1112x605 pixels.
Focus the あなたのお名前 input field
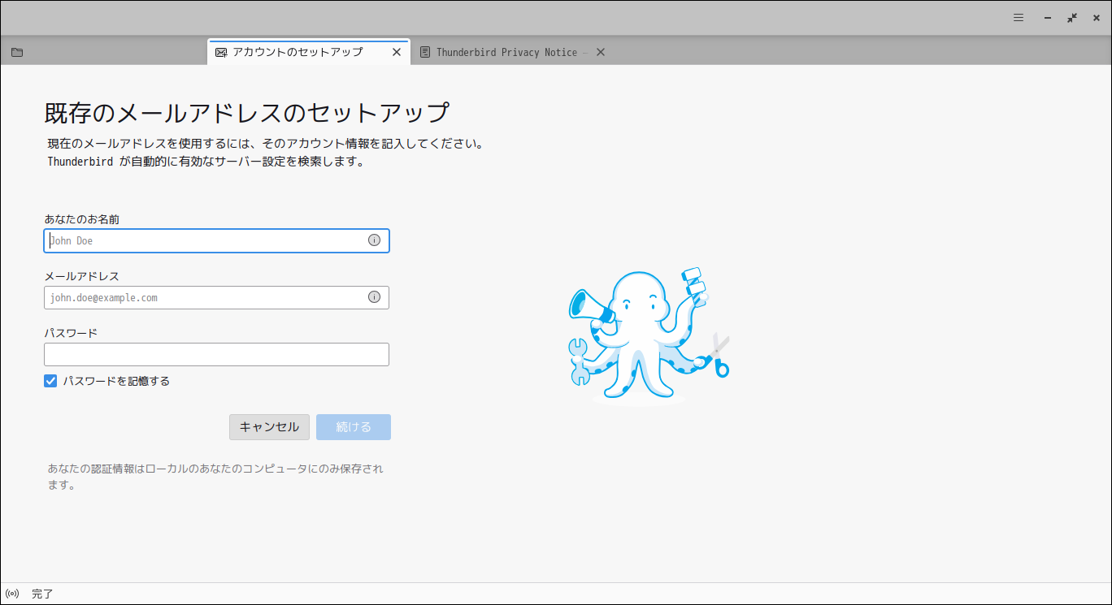click(216, 240)
